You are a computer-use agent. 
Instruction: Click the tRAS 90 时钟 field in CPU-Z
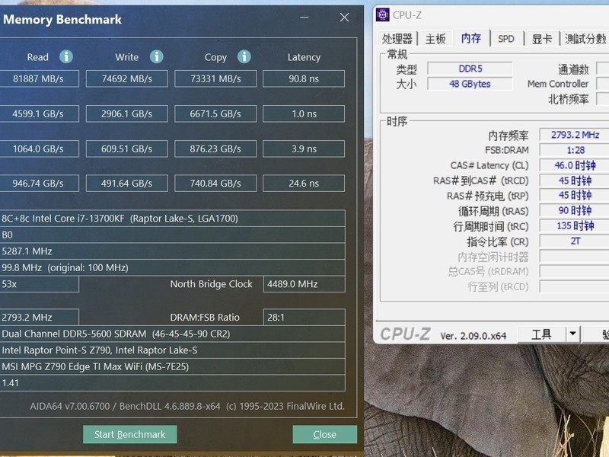(x=575, y=211)
